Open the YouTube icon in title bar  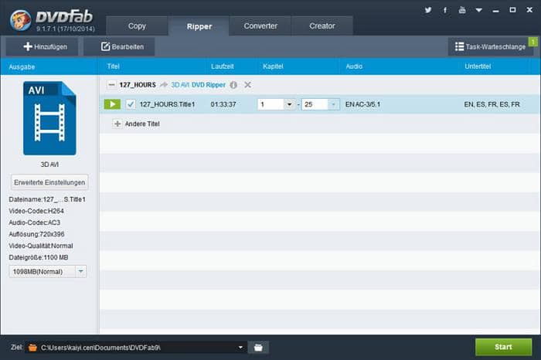462,10
